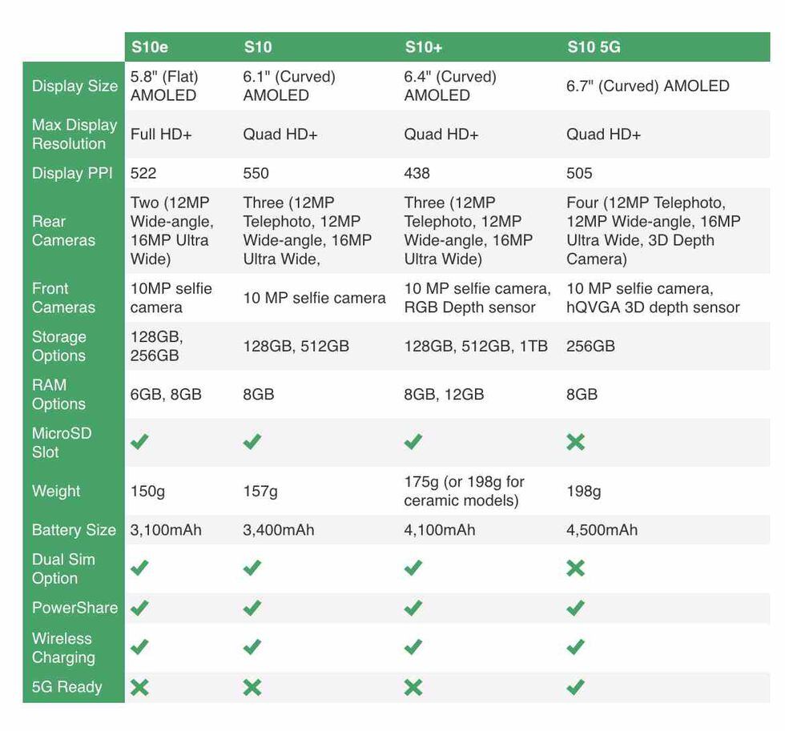Click the S10 5G 5G Ready checkmark
This screenshot has height=731, width=785.
pyautogui.click(x=575, y=687)
